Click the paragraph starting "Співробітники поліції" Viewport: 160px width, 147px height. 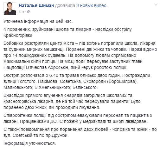78,118
